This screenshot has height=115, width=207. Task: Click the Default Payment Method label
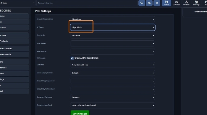46,89
